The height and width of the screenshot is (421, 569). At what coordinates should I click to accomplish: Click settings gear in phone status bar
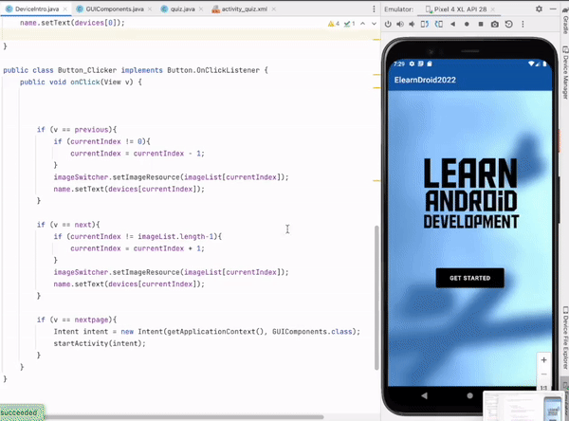pos(412,64)
